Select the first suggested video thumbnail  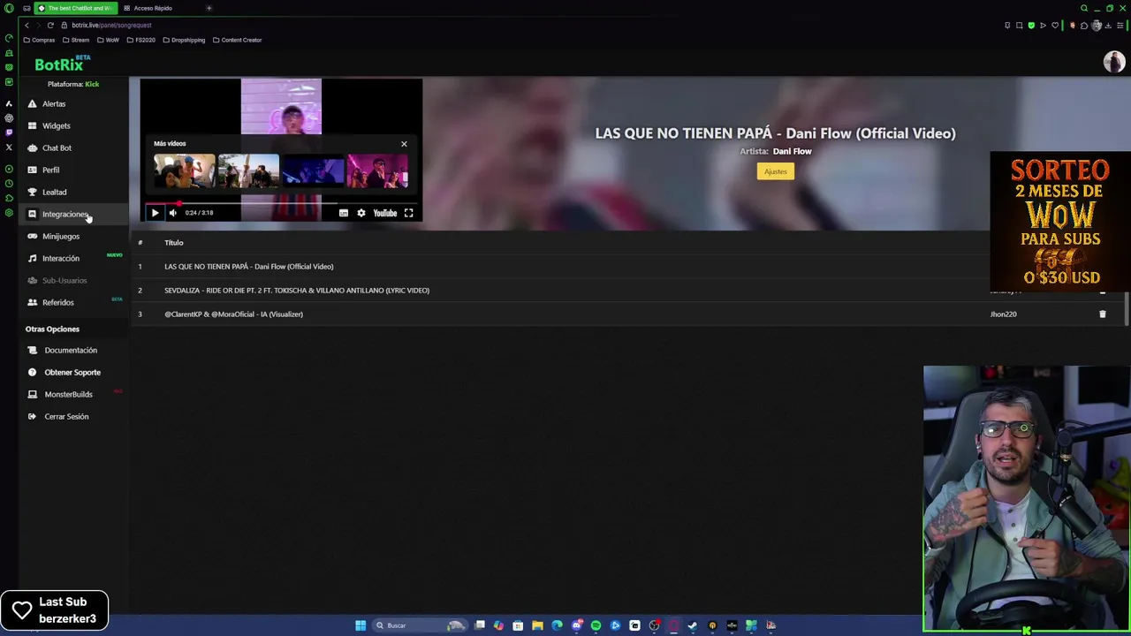coord(184,171)
